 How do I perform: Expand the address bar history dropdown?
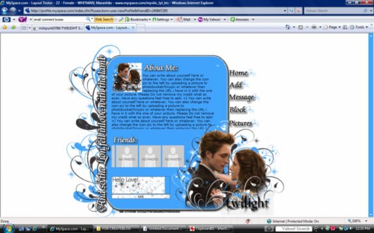click(285, 11)
